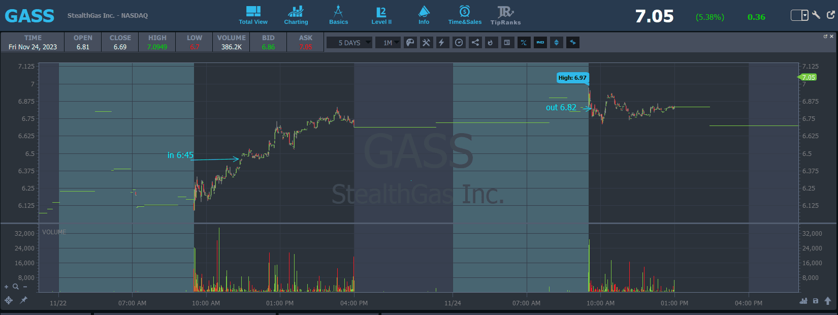Viewport: 838px width, 315px height.
Task: Click the OPEN 6.81 cell
Action: pyautogui.click(x=83, y=42)
